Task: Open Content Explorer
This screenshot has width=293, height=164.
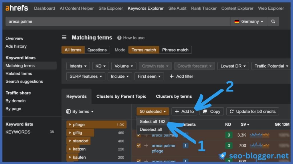Action: 237,8
